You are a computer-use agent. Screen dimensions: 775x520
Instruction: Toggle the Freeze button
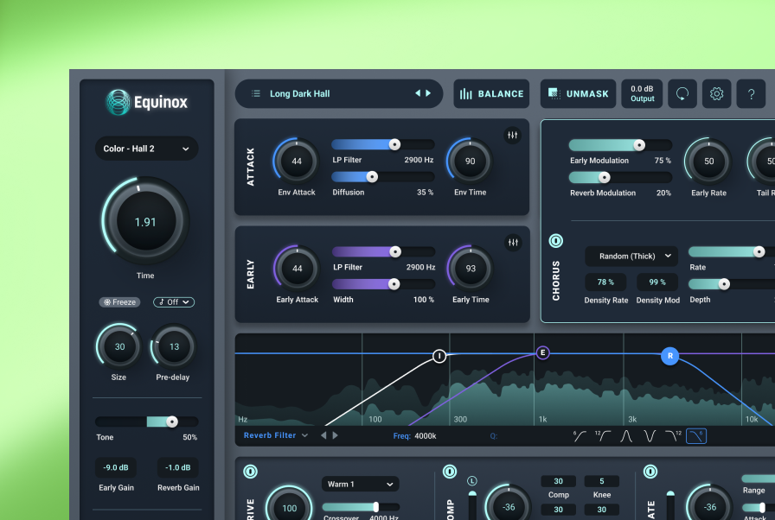[x=119, y=302]
